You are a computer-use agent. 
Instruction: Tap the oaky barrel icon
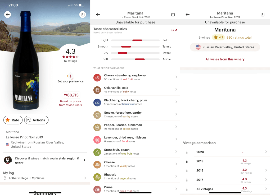point(97,90)
